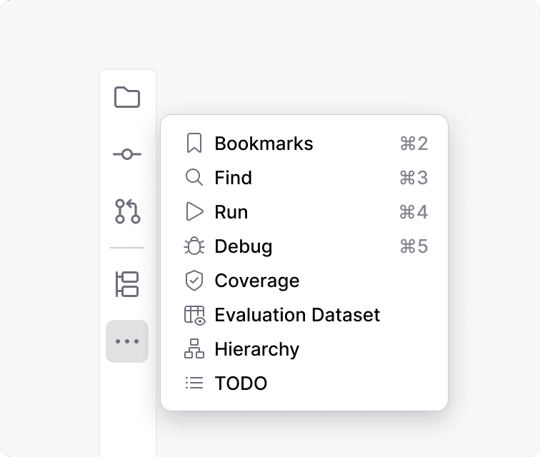Open the Commit tool window icon
540x457 pixels.
click(x=127, y=154)
